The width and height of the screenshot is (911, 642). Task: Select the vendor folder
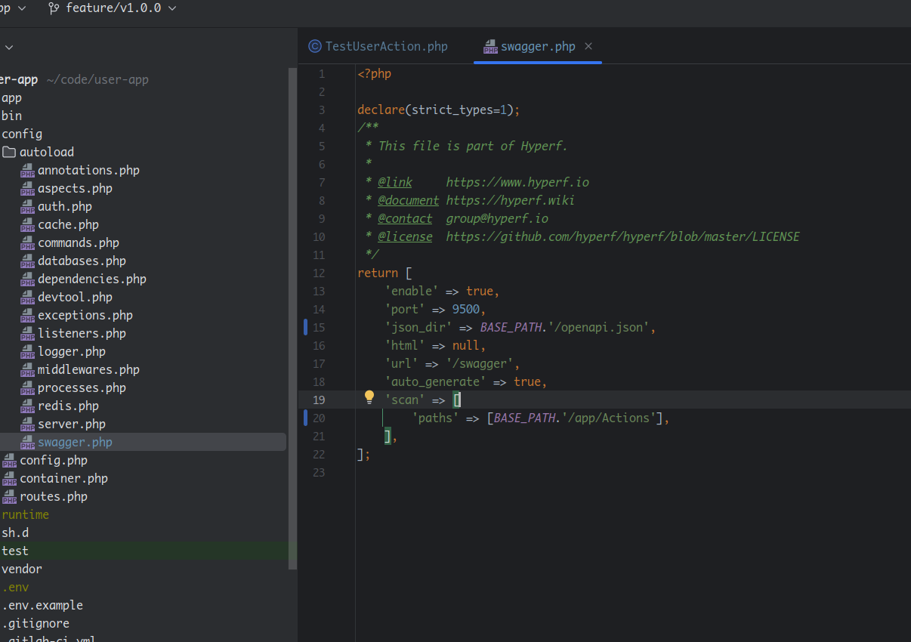pyautogui.click(x=22, y=569)
